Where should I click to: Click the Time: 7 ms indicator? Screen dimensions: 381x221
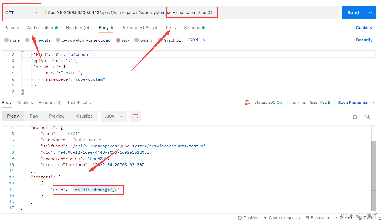(296, 102)
